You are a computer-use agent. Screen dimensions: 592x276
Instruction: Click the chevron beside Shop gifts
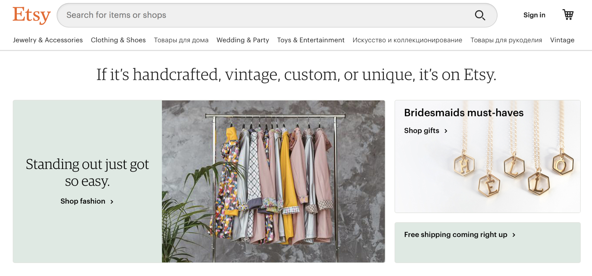click(446, 131)
